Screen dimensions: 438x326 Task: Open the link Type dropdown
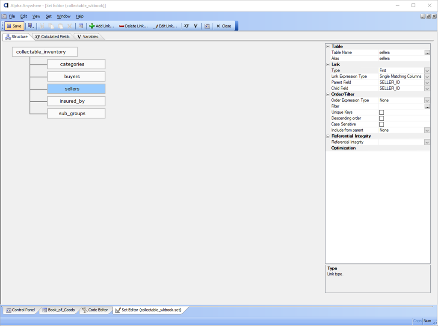click(x=427, y=71)
